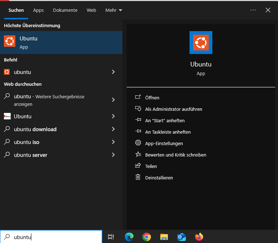Click Öffnen to launch Ubuntu
278x243 pixels.
[152, 98]
